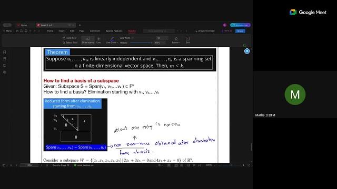Image resolution: width=337 pixels, height=189 pixels.
Task: Open the Eraser tool dropdown
Action: coord(176,40)
